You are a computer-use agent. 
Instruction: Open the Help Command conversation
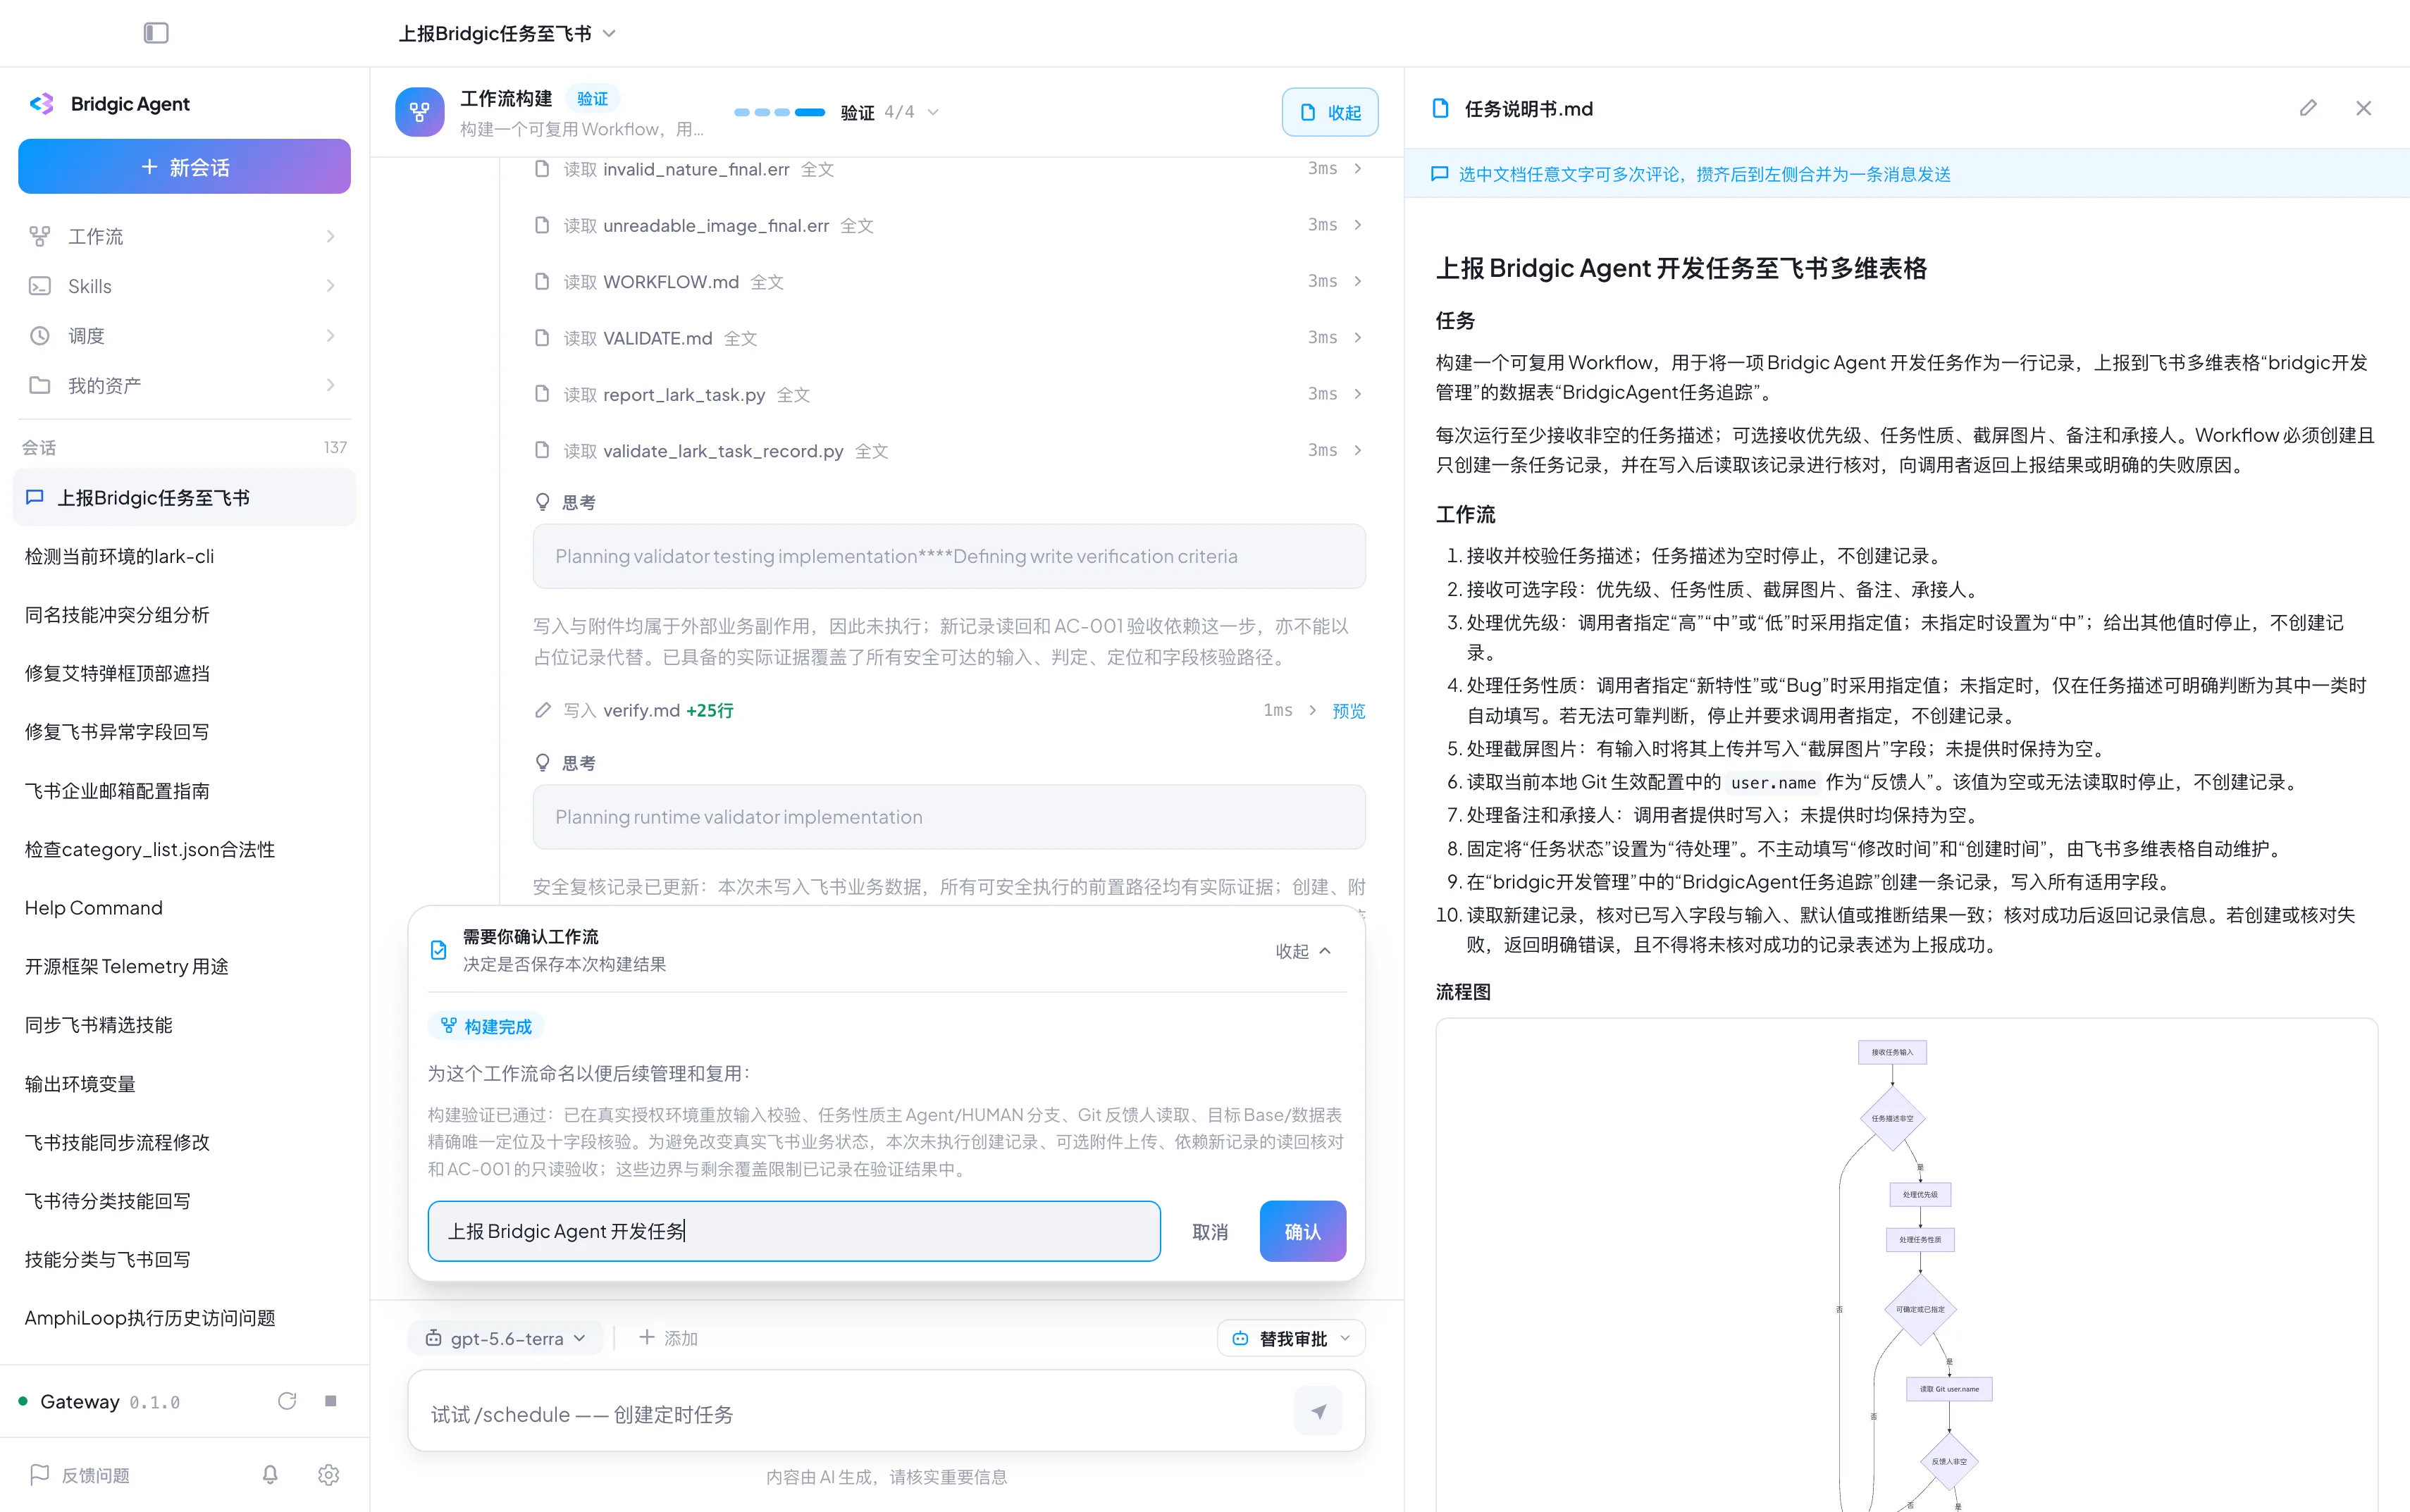click(184, 908)
